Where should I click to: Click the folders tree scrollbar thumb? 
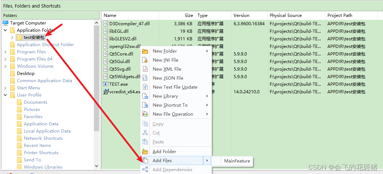[x=96, y=78]
